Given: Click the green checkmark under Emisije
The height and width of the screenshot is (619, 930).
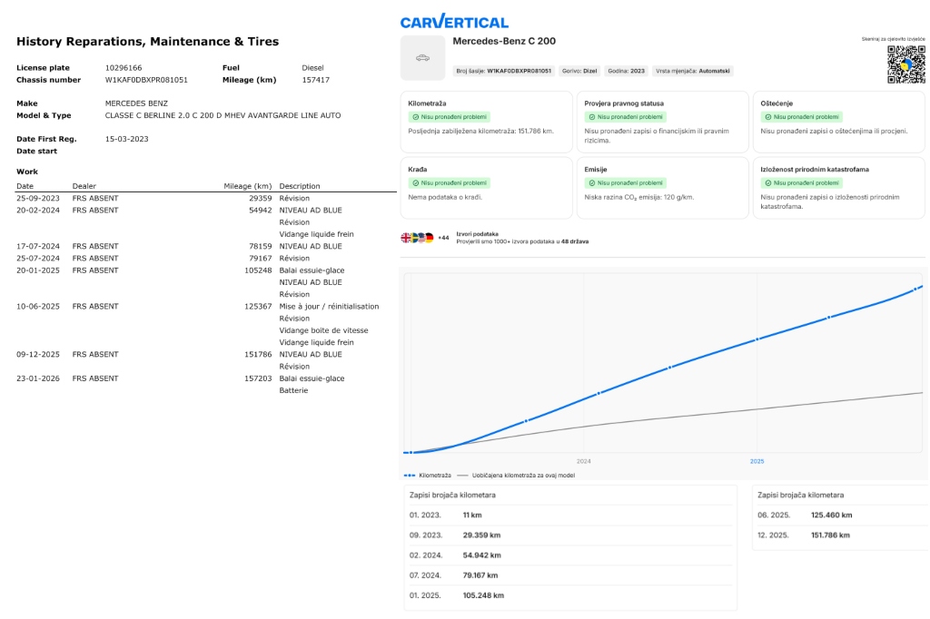Looking at the screenshot, I should (x=591, y=182).
